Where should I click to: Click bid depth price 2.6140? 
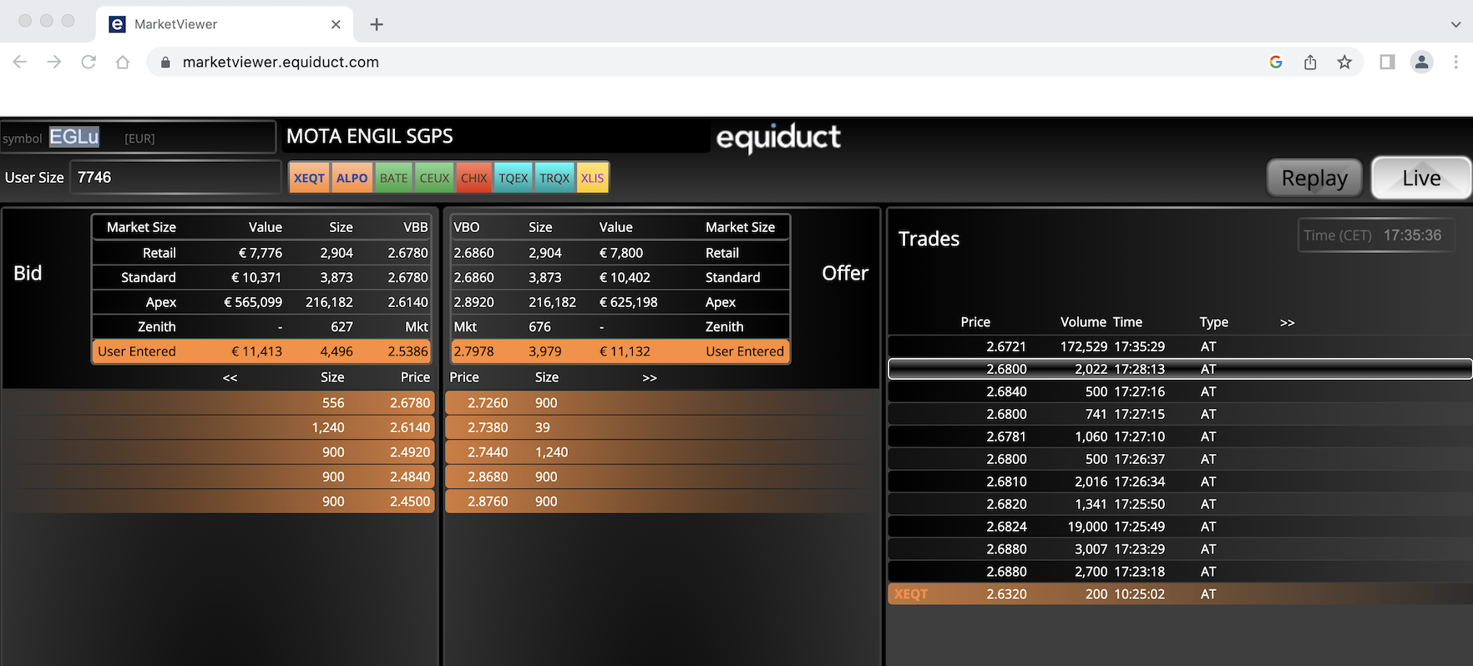pos(410,427)
